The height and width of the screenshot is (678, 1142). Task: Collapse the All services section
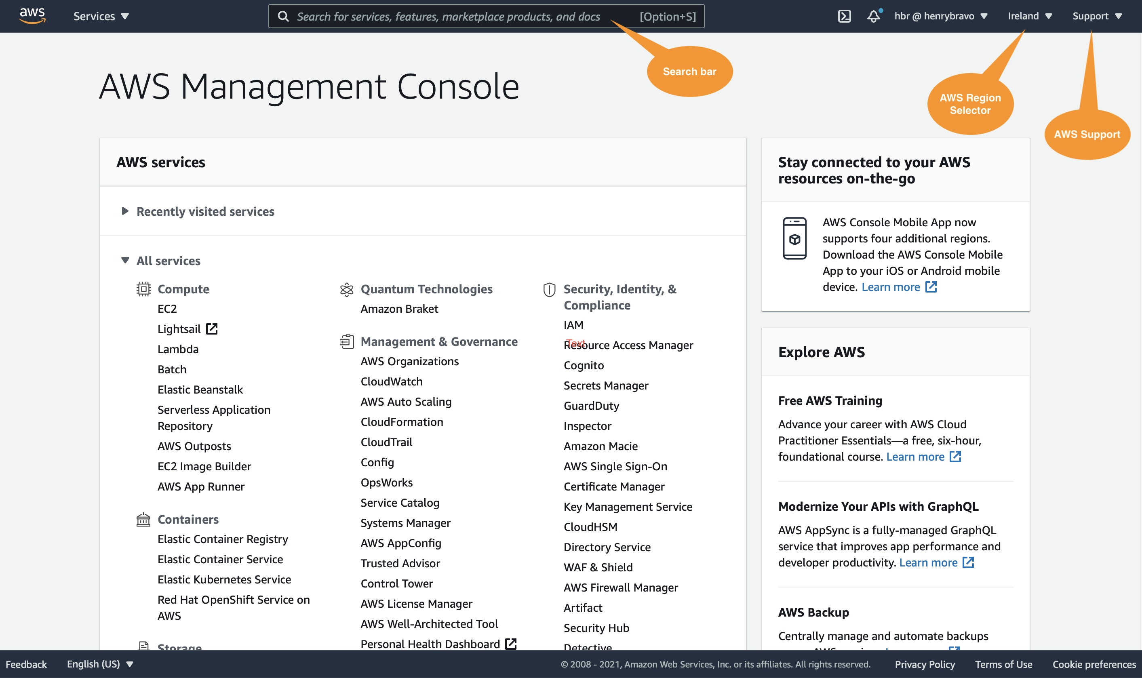click(161, 261)
